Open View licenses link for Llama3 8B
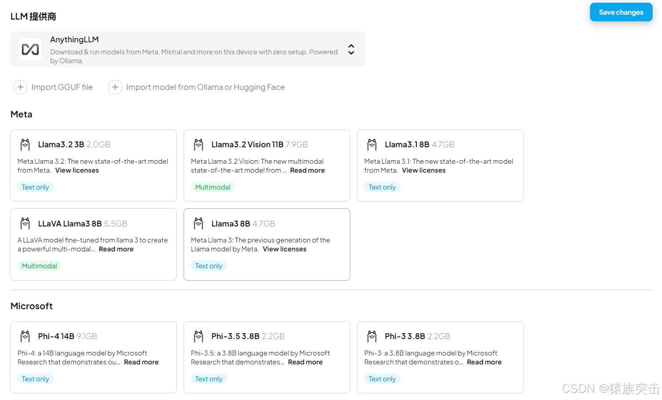Viewport: 662px width, 400px height. point(285,249)
